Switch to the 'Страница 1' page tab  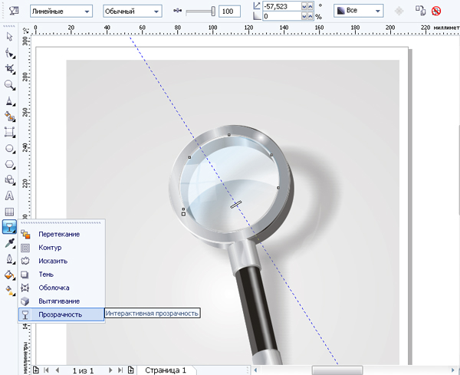tap(165, 370)
